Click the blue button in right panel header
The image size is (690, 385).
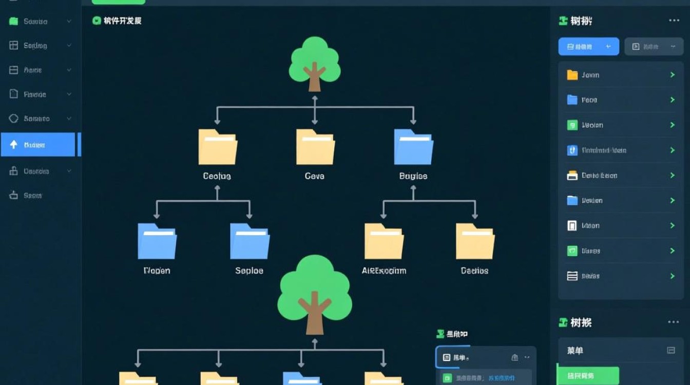point(588,47)
